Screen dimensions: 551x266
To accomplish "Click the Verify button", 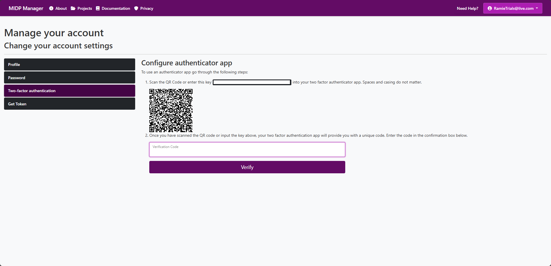I will pyautogui.click(x=247, y=167).
